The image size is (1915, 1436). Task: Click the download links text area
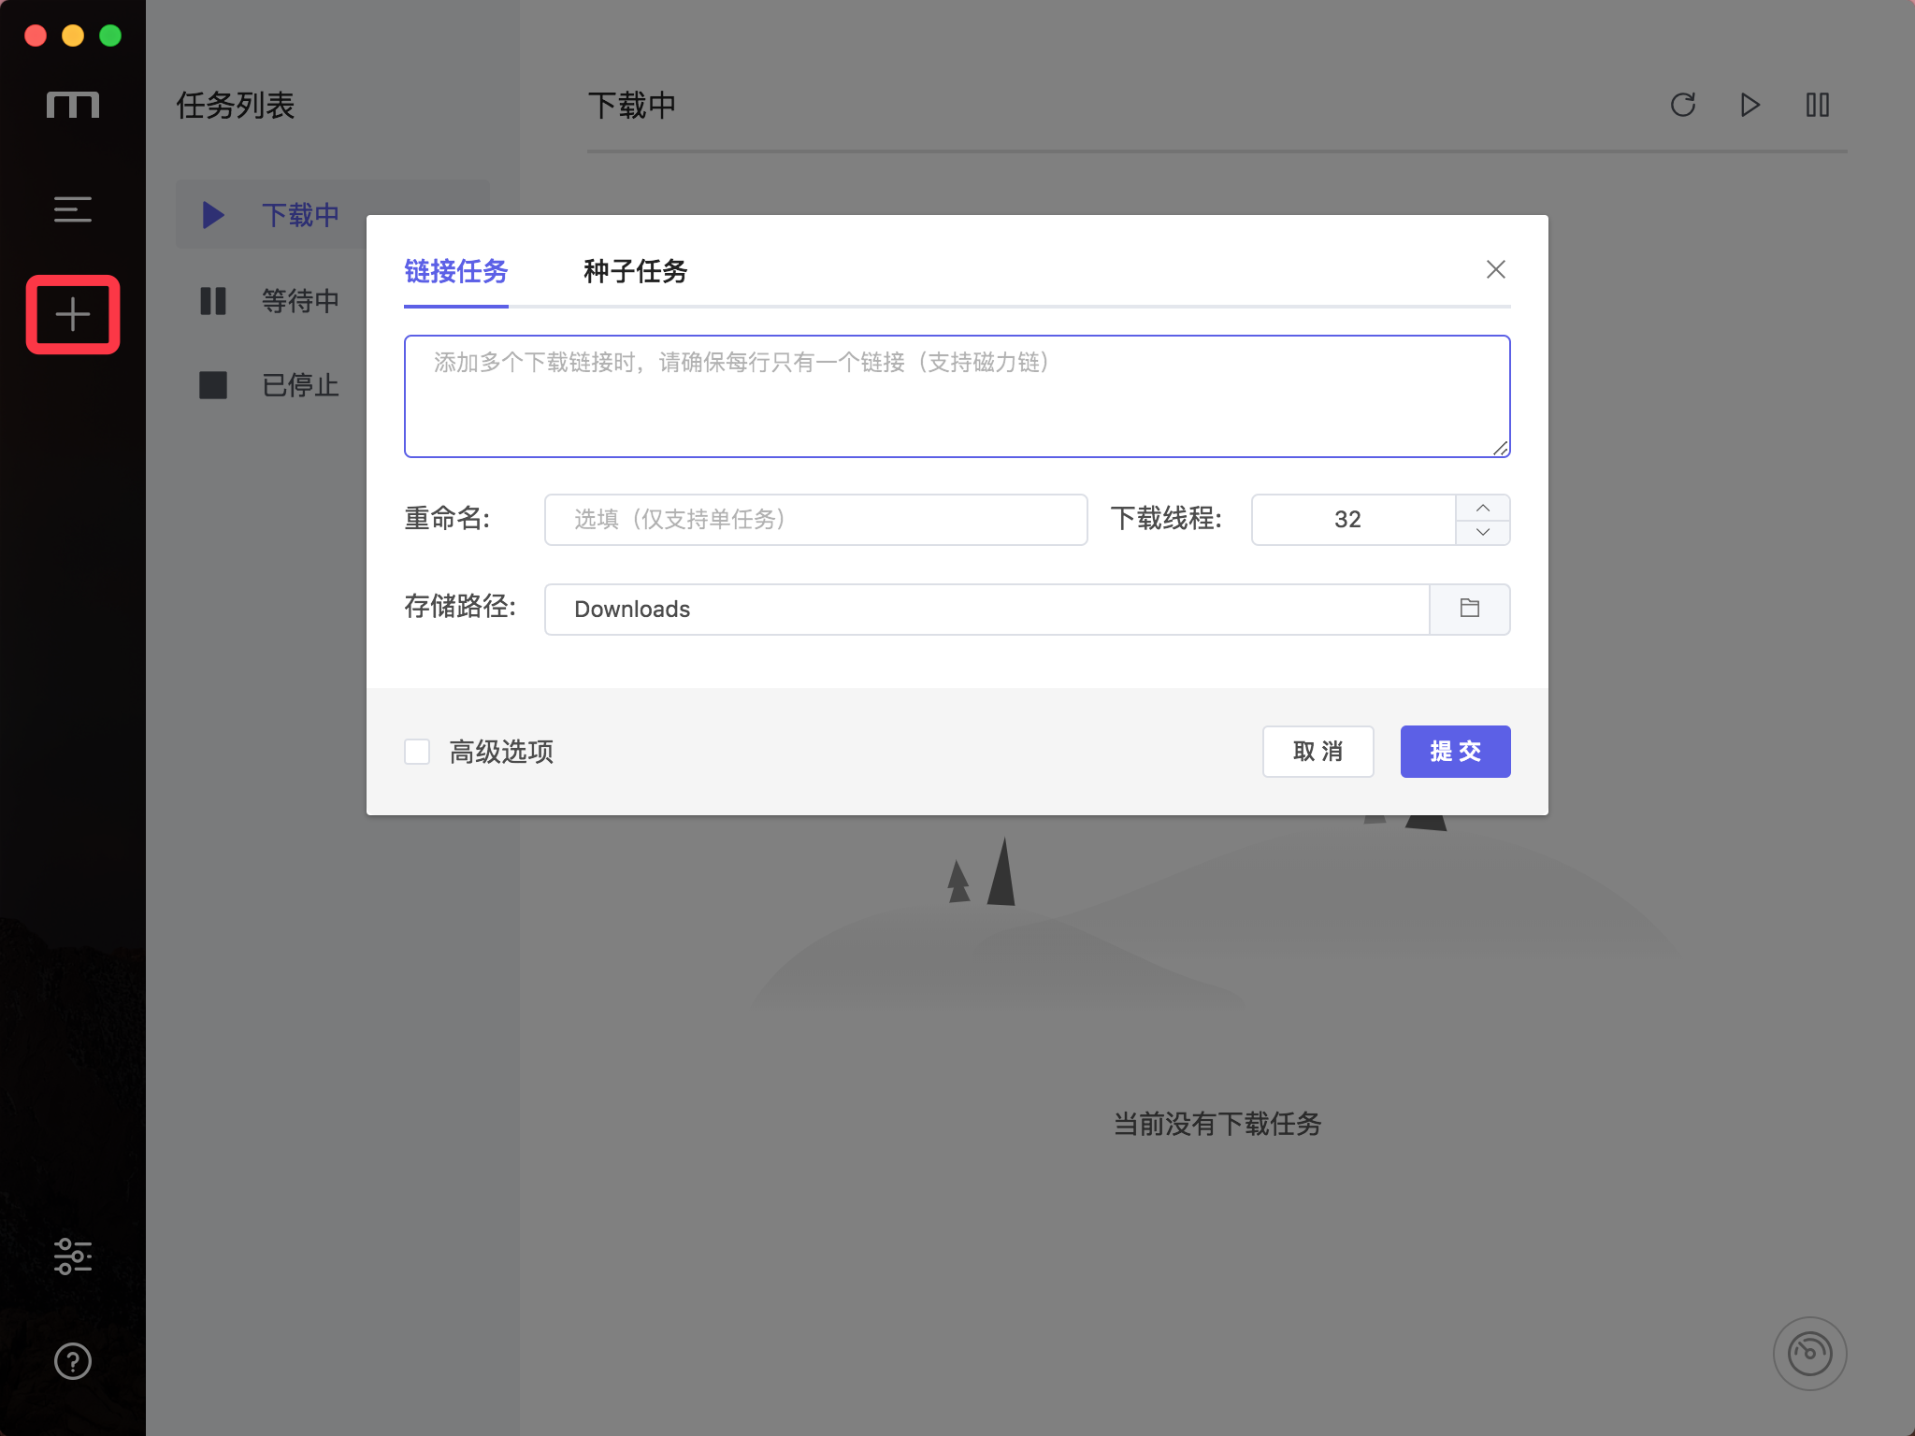[x=957, y=396]
